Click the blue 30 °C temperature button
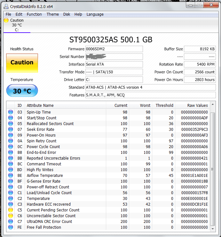 tap(22, 91)
